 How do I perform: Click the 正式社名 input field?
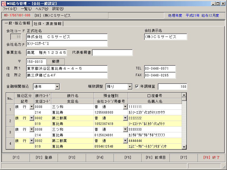[67, 37]
